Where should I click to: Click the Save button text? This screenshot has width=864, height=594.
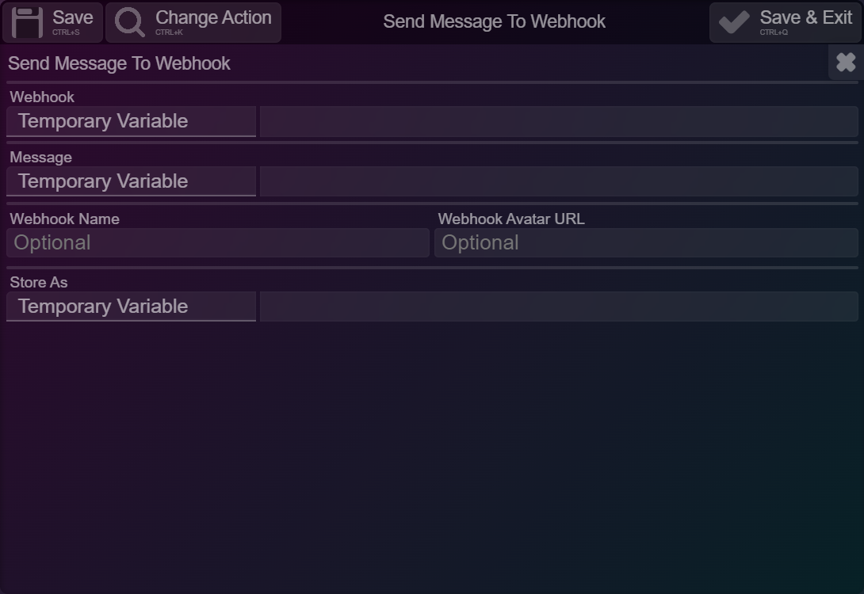click(x=73, y=17)
